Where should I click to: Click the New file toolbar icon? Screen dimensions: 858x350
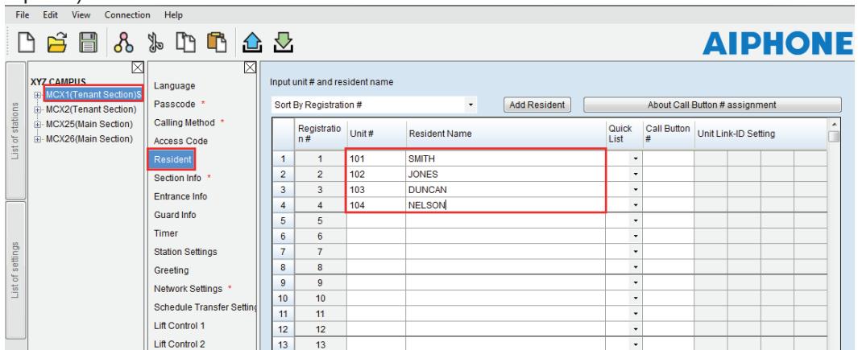27,42
